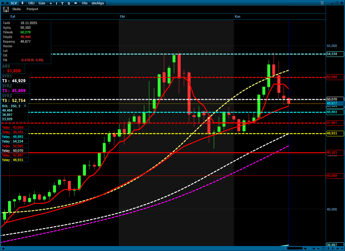Click the 36,697 Bollinger value tag
This screenshot has height=251, width=345.
click(x=335, y=245)
